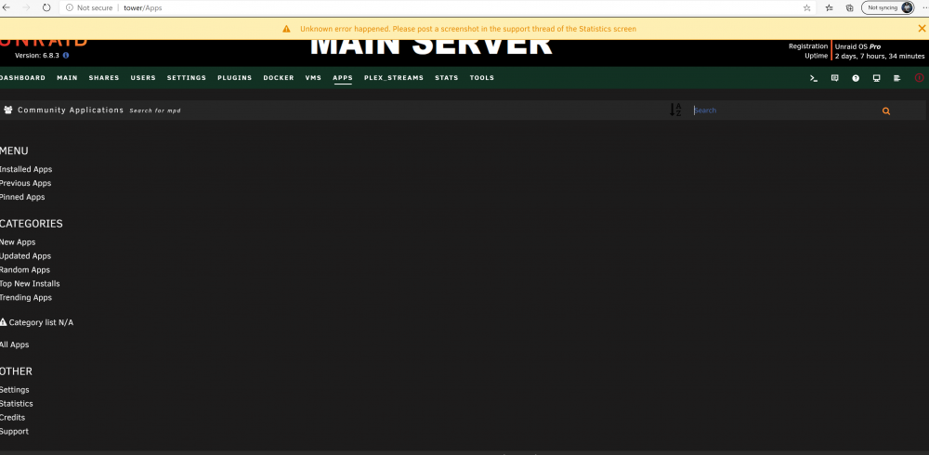929x455 pixels.
Task: Click the Category list N/A warning
Action: coord(37,322)
